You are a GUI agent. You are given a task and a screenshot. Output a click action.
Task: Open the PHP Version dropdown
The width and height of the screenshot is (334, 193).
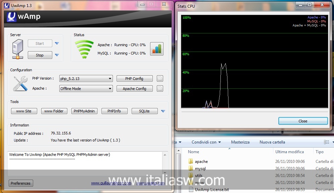point(86,79)
